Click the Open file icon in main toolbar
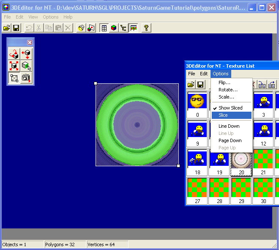Screen dimensions: 279x250 pos(7,28)
